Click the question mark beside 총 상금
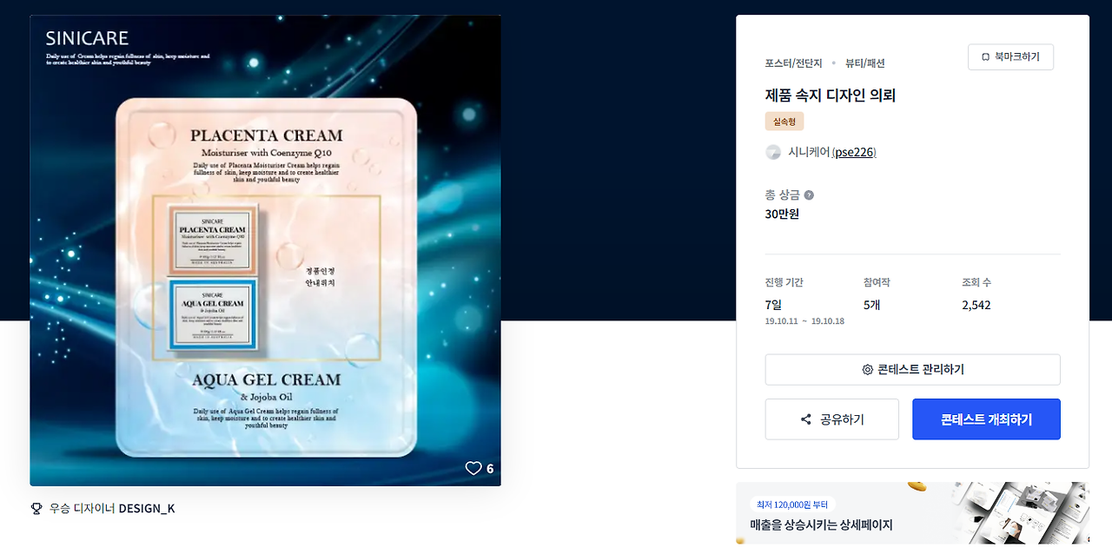 coord(809,195)
